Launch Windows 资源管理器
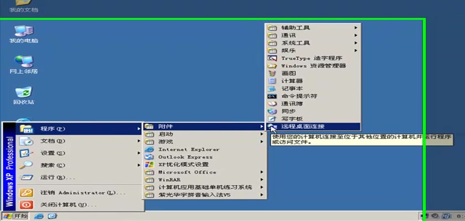465x221 pixels. [313, 66]
